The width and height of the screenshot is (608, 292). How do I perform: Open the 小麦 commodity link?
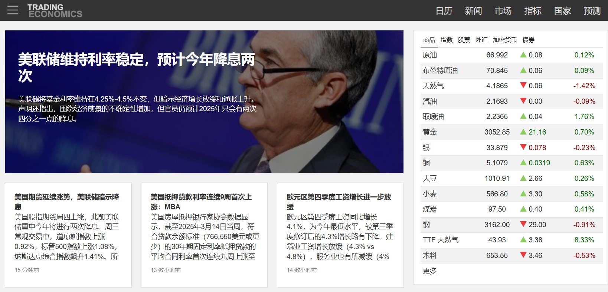[430, 194]
